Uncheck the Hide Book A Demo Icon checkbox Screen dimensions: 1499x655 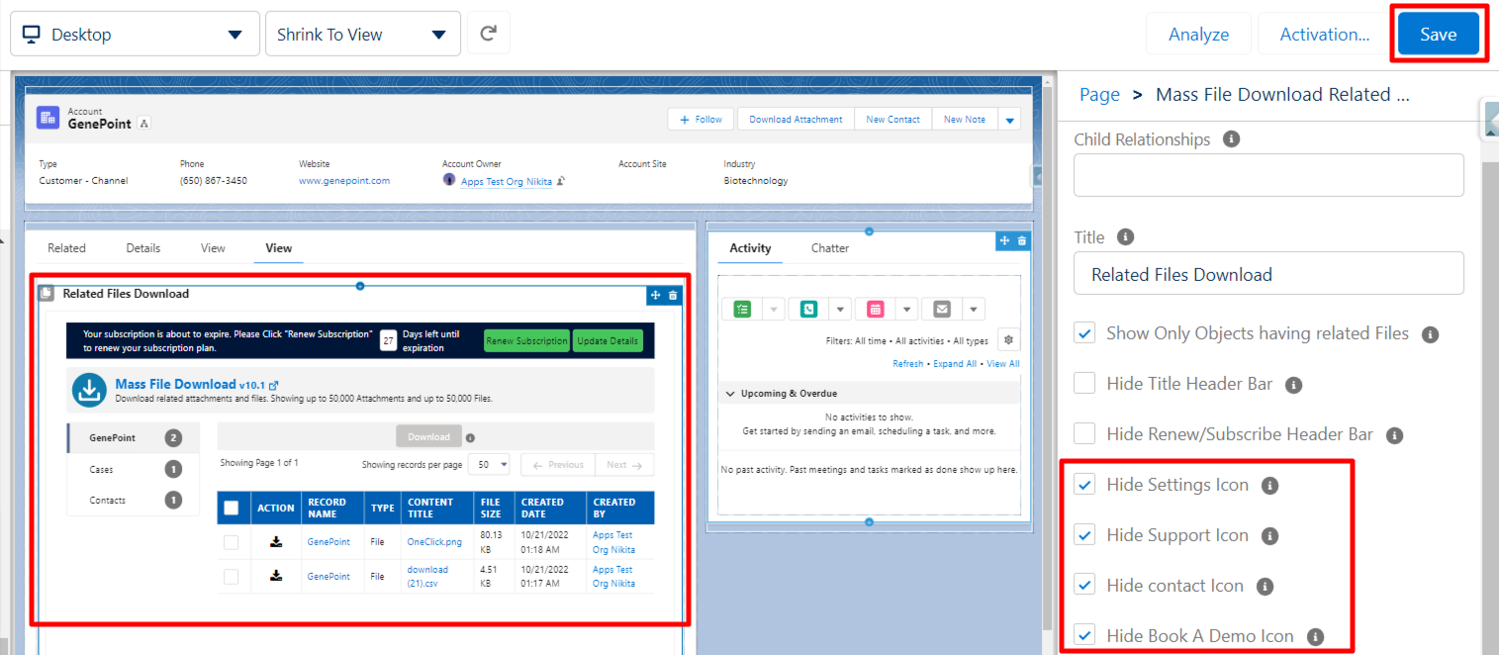click(1085, 635)
